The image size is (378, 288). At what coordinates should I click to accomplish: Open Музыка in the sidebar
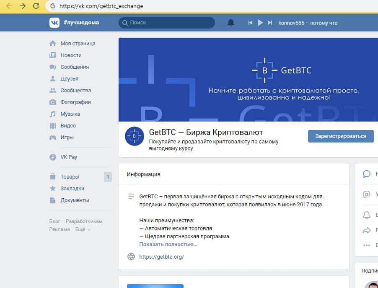[x=70, y=114]
